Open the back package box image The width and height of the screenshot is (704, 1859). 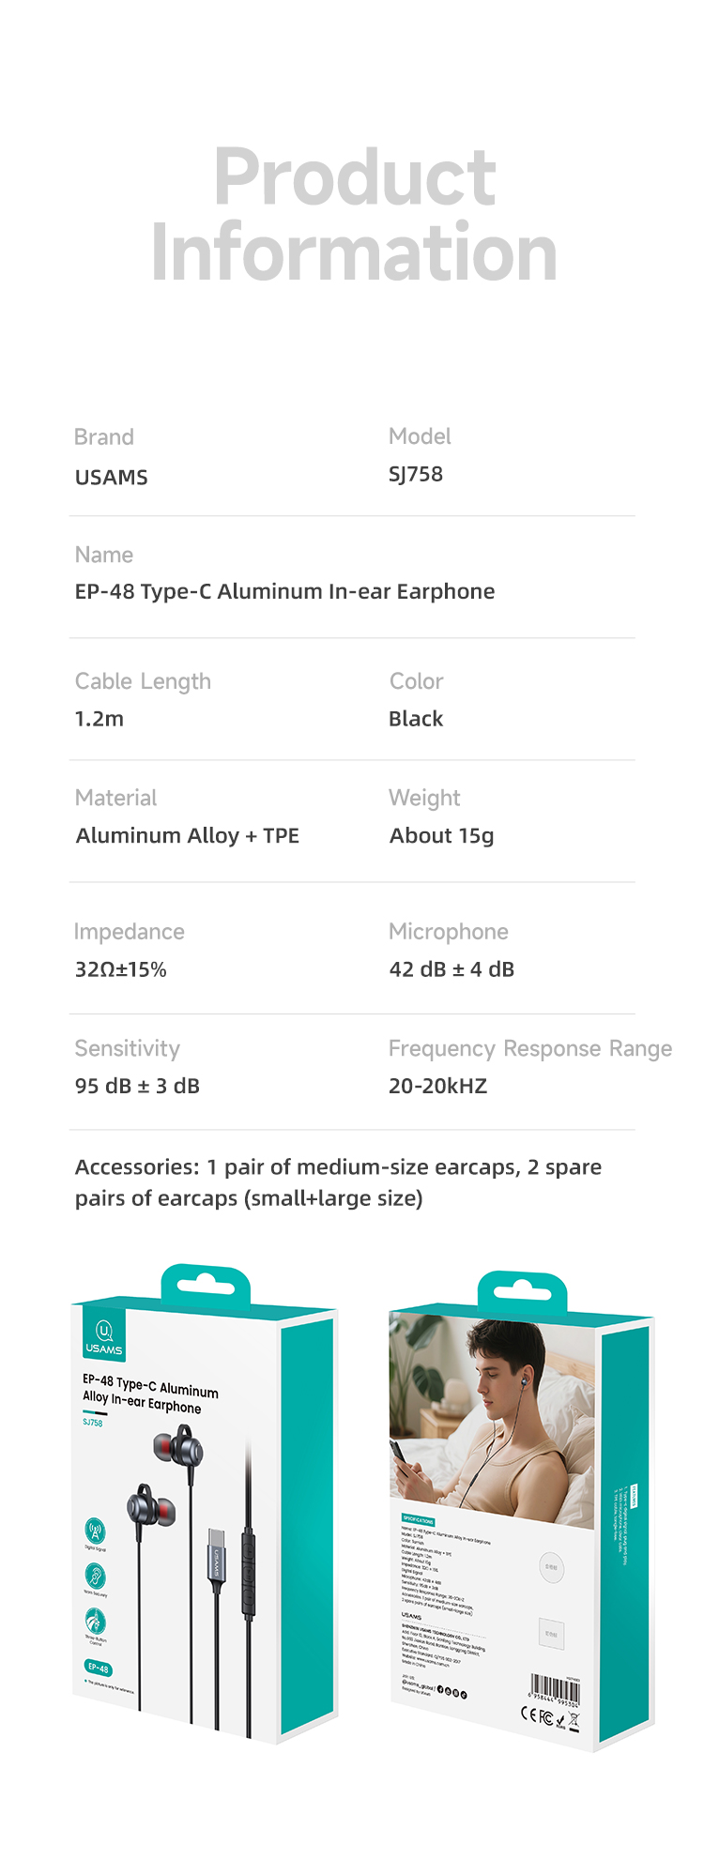tap(522, 1511)
